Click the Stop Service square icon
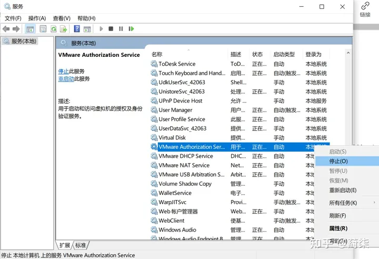The height and width of the screenshot is (259, 379). [111, 29]
